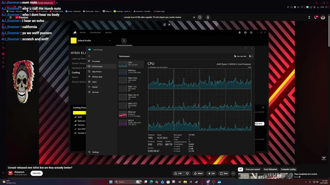Open Task Manager Settings
330x185 pixels.
pyautogui.click(x=94, y=152)
